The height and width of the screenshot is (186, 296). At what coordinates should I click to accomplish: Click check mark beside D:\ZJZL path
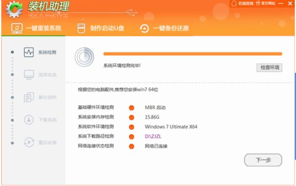pos(132,136)
